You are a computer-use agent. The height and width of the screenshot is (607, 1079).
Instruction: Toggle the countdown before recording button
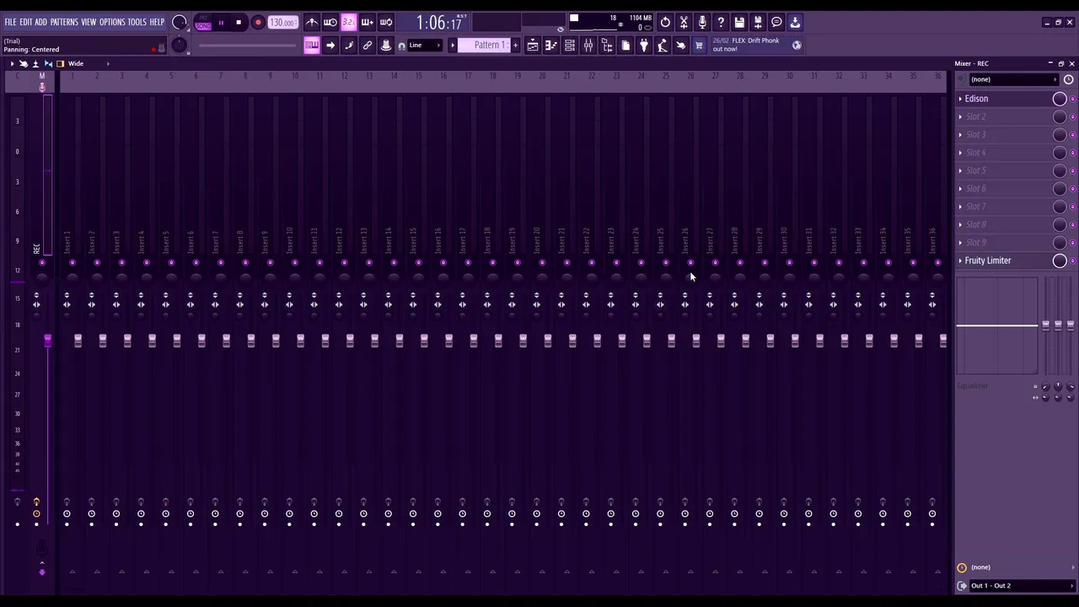(349, 23)
